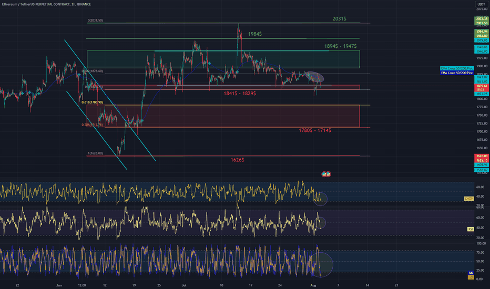Select the CHOP indicator label
Image resolution: width=490 pixels, height=289 pixels.
[468, 199]
